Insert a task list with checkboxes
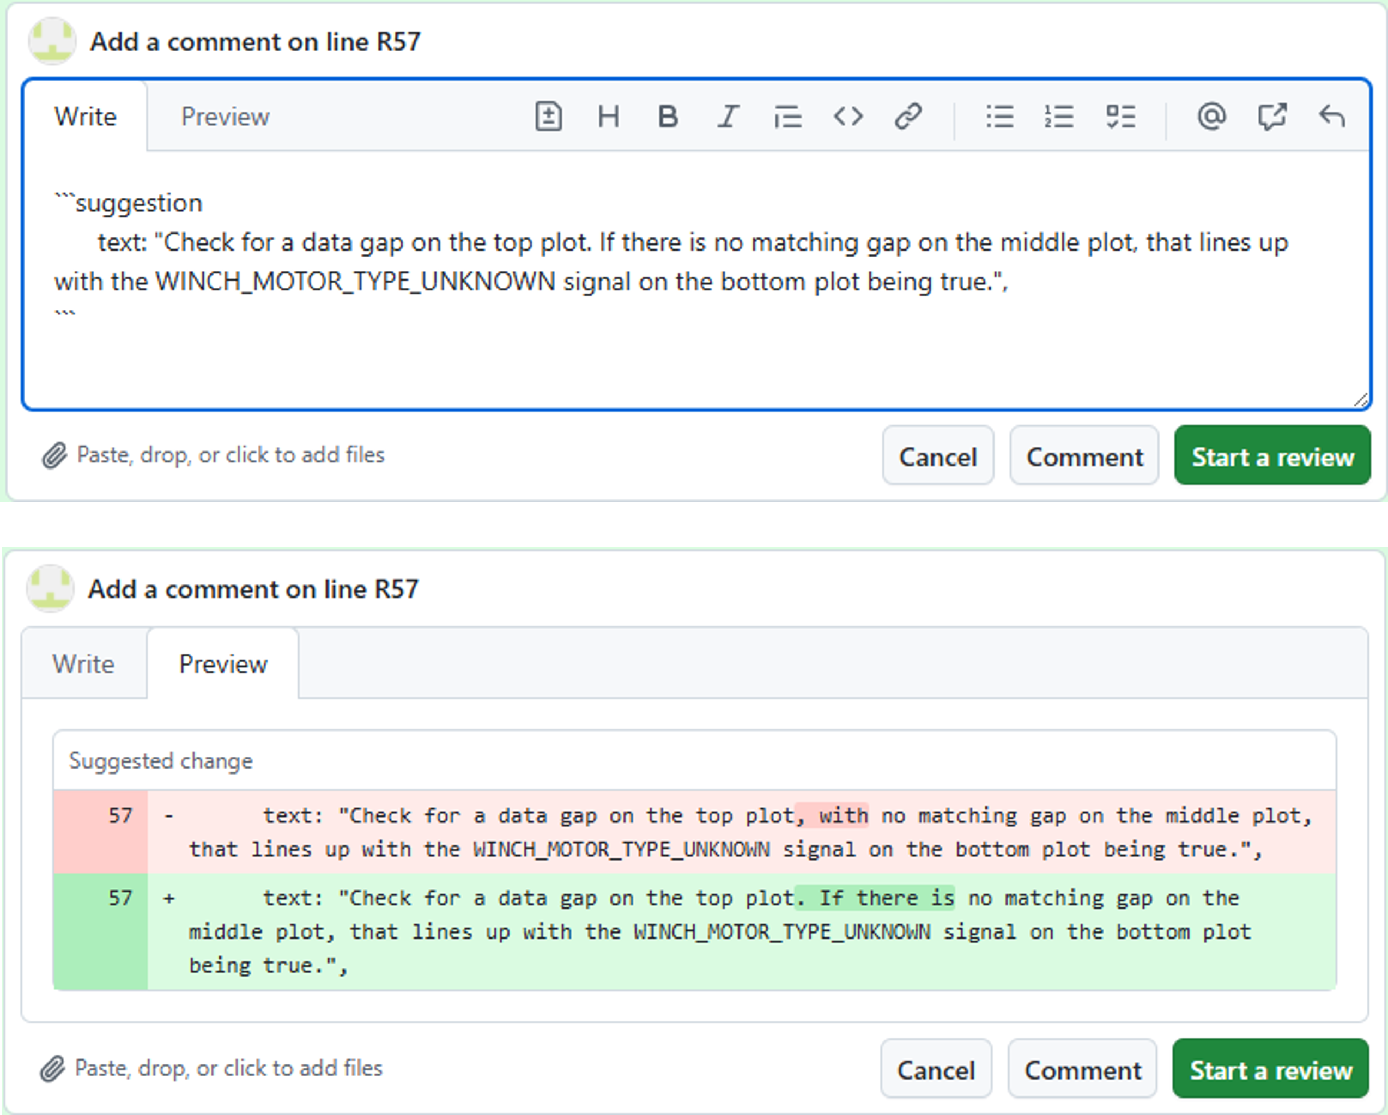 (x=1120, y=117)
